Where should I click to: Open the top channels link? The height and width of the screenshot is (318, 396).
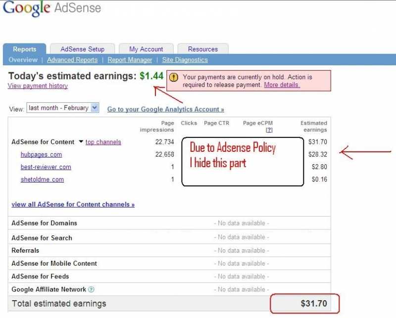click(103, 142)
